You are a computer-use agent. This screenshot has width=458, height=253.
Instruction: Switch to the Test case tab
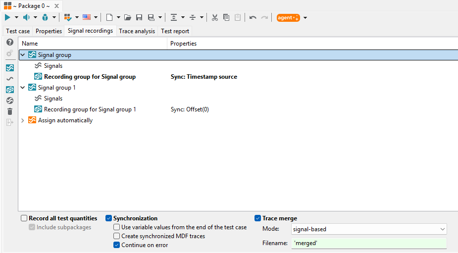(18, 31)
